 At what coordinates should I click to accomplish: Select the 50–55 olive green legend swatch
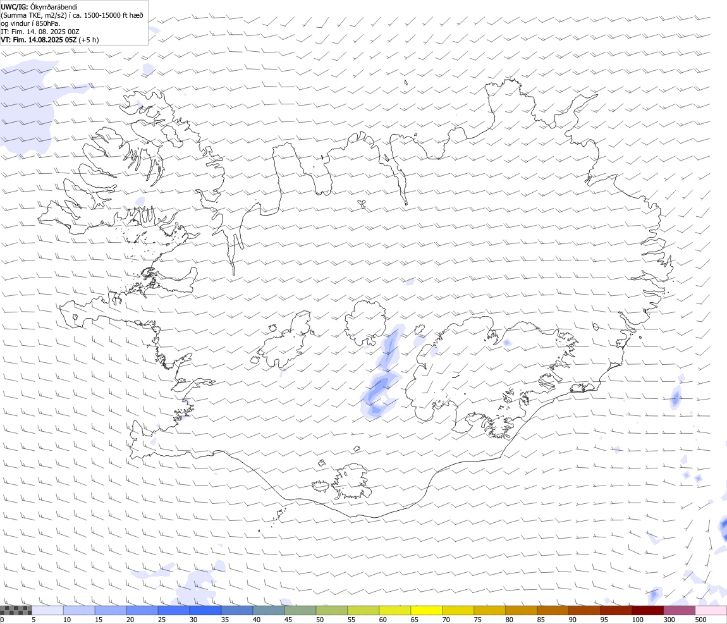coord(332,610)
